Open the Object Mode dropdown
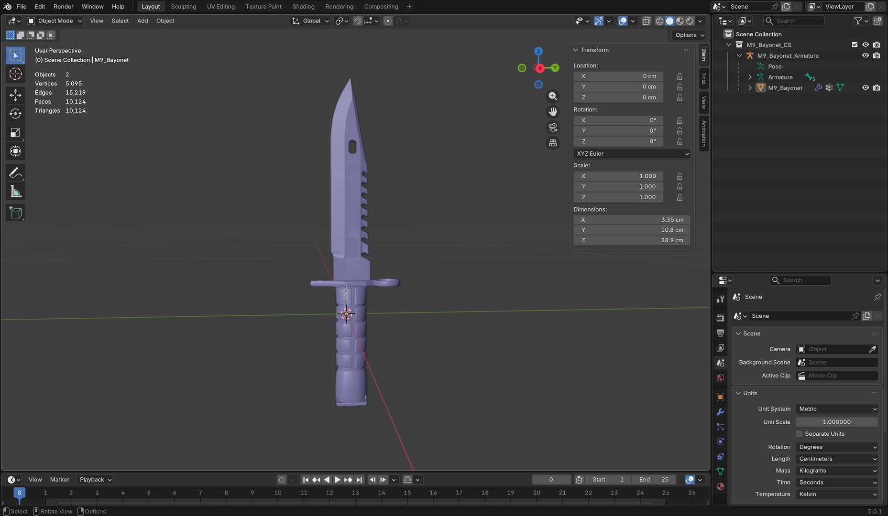Screen dimensions: 888x516 (x=55, y=21)
